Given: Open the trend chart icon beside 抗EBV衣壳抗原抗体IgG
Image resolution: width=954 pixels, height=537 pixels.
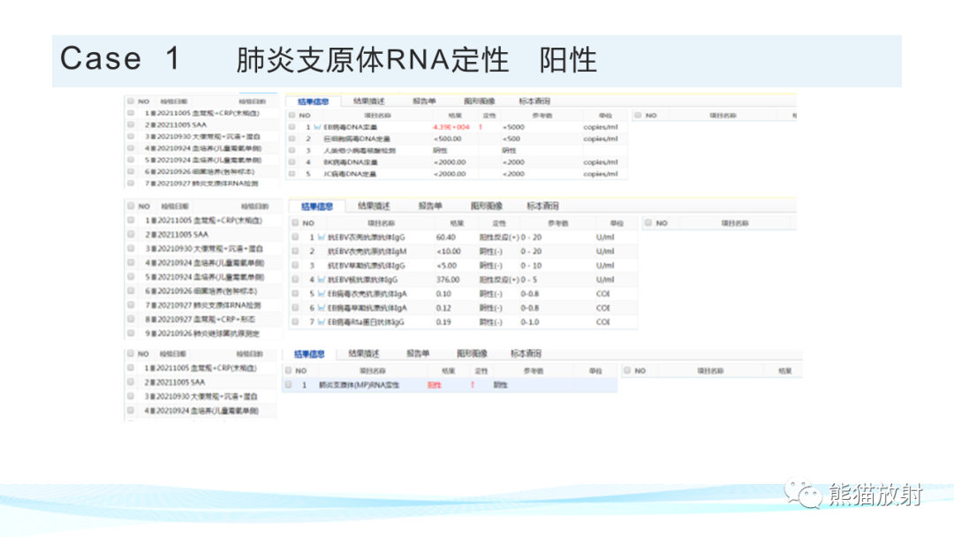Looking at the screenshot, I should tap(322, 238).
